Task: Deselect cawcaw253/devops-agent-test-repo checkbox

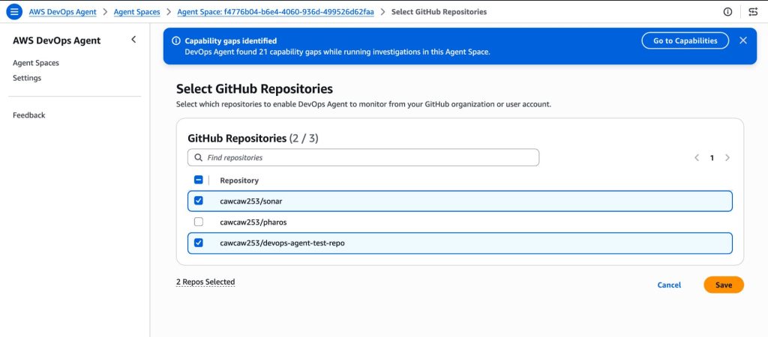Action: 199,243
